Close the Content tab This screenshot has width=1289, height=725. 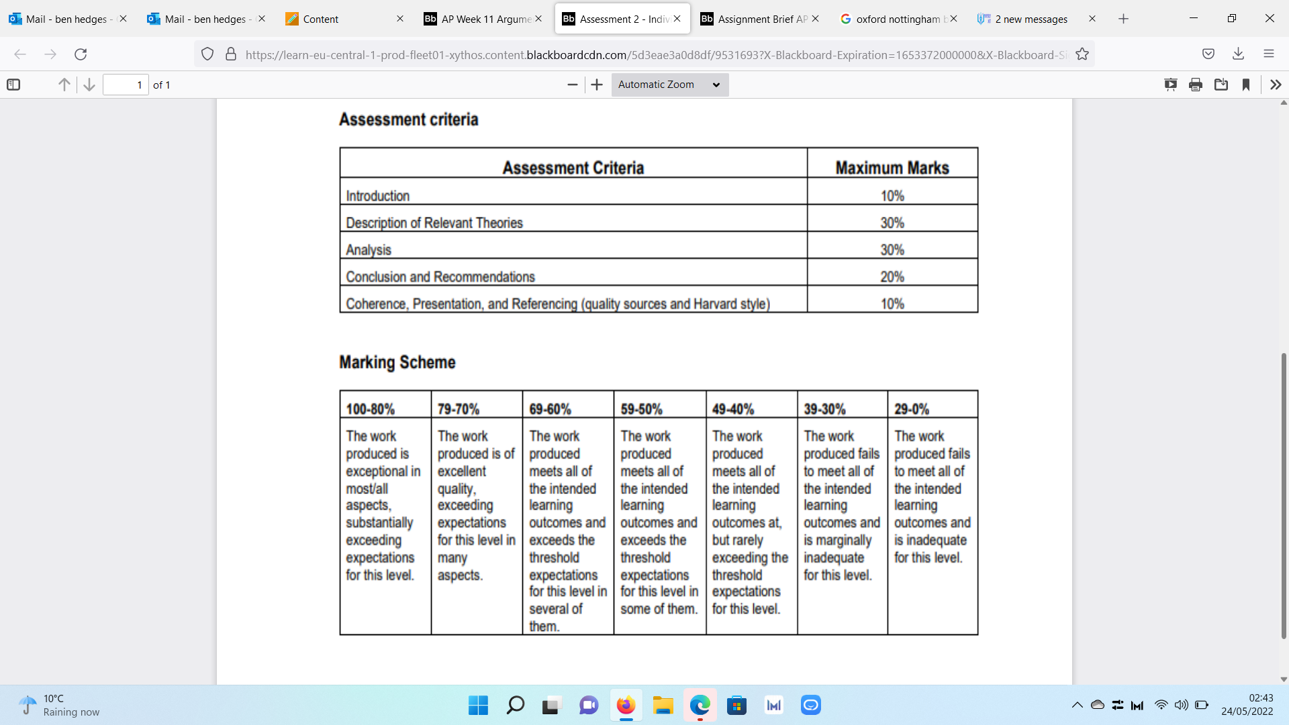400,19
